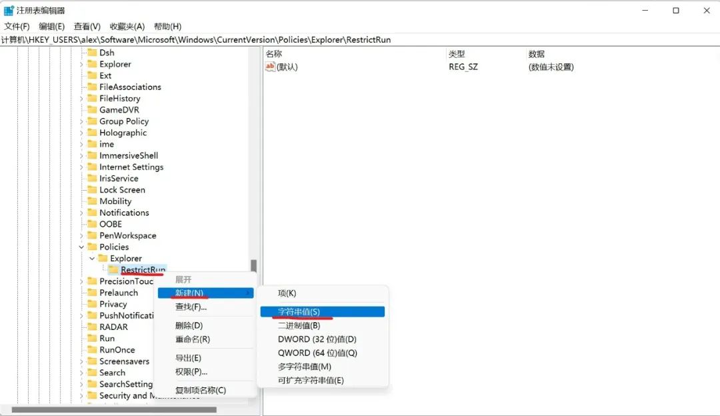Click the FileAssociations folder icon
The height and width of the screenshot is (416, 720).
tap(92, 87)
